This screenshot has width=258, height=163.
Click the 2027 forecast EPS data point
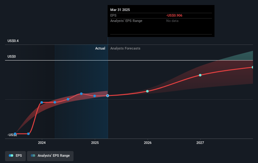pos(200,75)
